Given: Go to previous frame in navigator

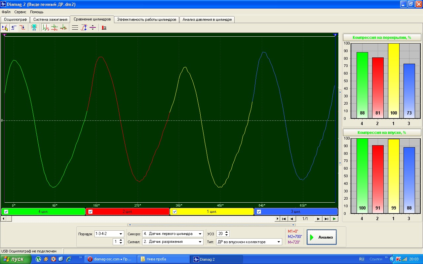Looking at the screenshot, I should point(291,219).
